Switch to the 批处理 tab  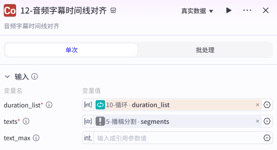pyautogui.click(x=205, y=50)
